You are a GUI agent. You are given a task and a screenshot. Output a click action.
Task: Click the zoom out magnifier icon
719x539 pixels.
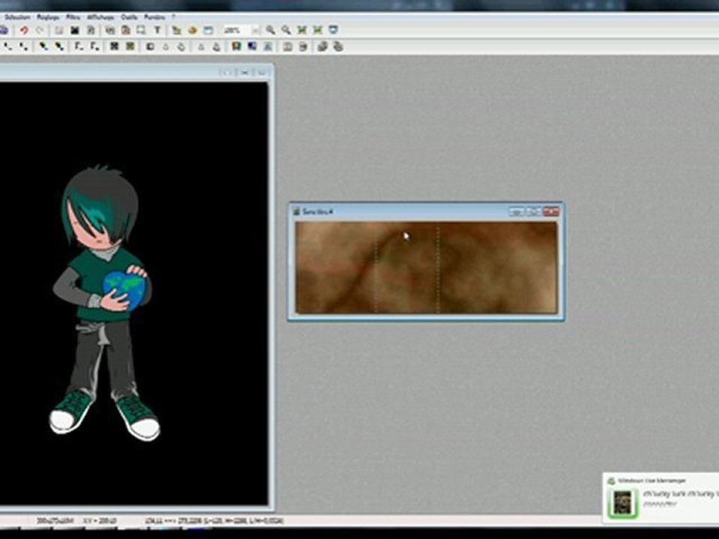point(286,30)
